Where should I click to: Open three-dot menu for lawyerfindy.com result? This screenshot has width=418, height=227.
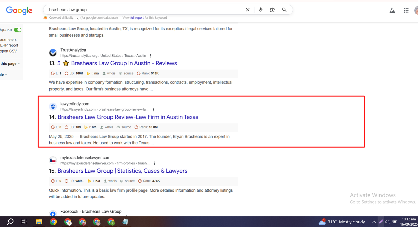coord(153,109)
